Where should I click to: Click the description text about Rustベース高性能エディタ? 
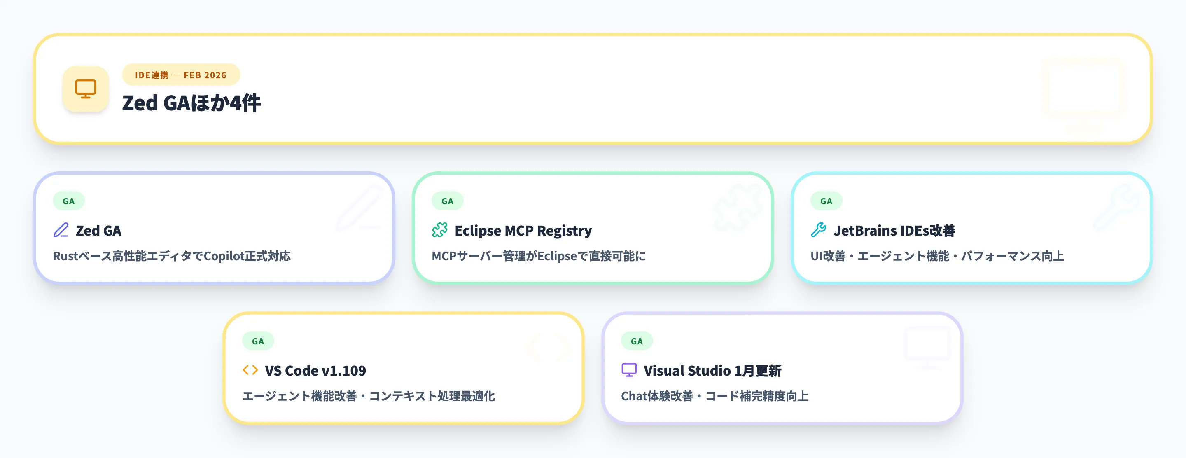pos(173,257)
